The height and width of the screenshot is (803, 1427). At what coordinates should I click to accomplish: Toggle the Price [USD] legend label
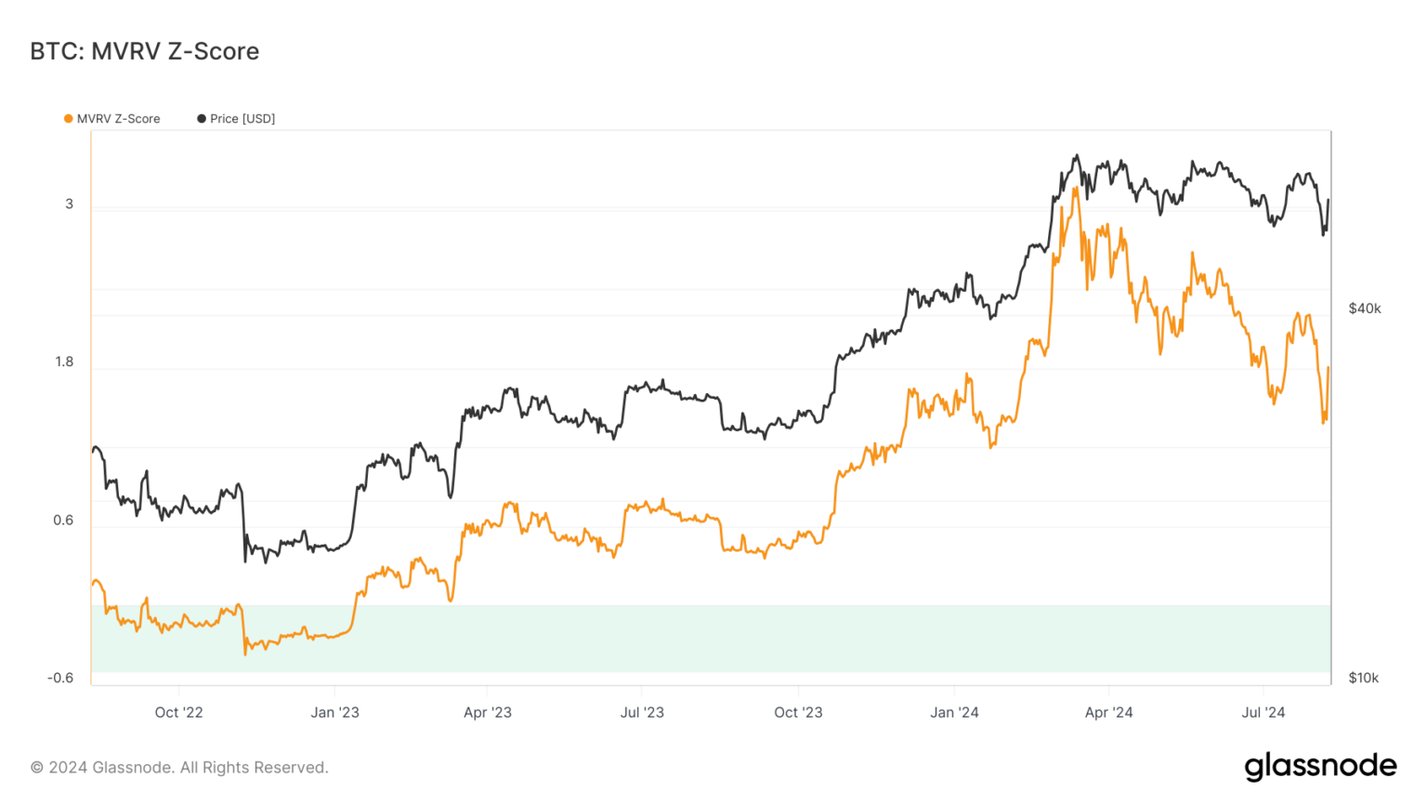pyautogui.click(x=242, y=119)
